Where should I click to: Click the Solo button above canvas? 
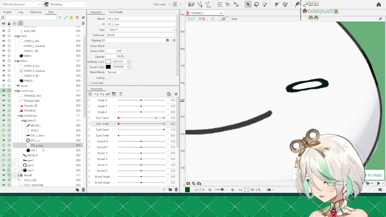pyautogui.click(x=234, y=19)
